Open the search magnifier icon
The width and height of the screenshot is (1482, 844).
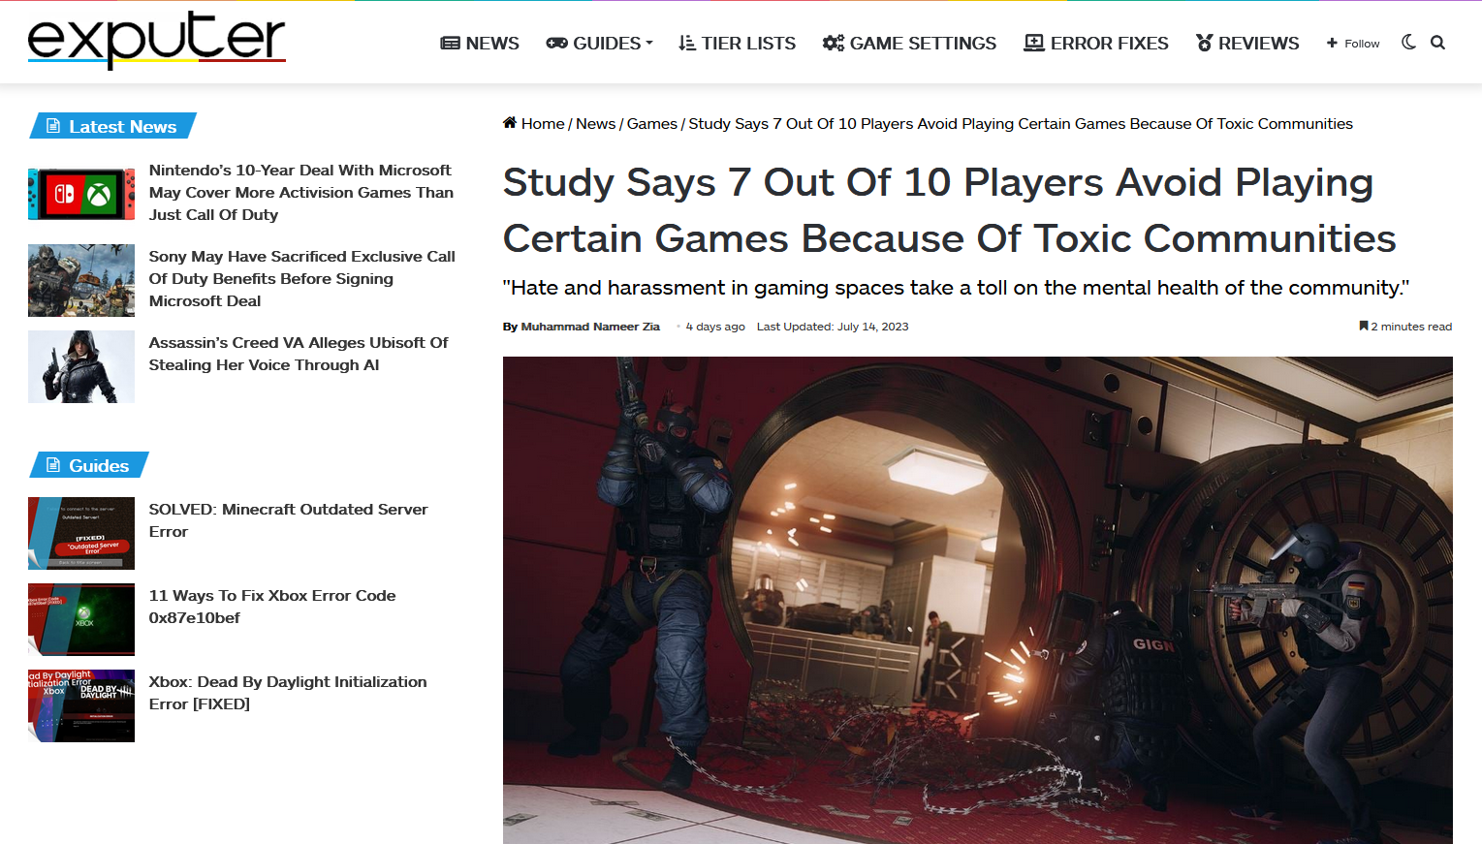[x=1437, y=43]
